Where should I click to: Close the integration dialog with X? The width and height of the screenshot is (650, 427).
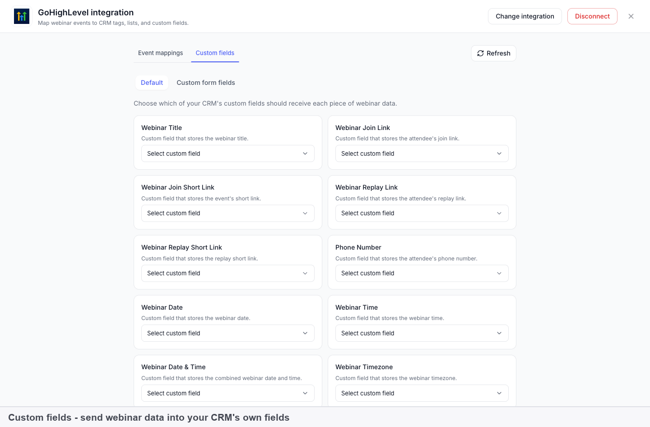click(x=631, y=16)
